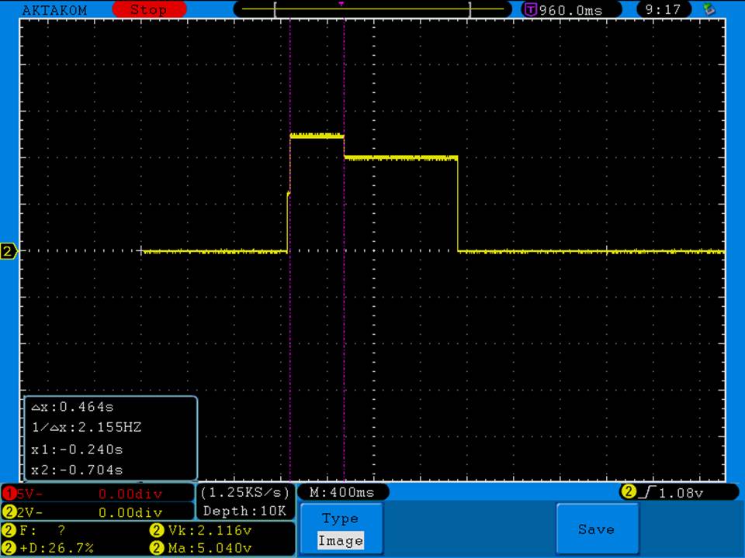
Task: Click the Depth:10K memory depth readout
Action: point(245,511)
